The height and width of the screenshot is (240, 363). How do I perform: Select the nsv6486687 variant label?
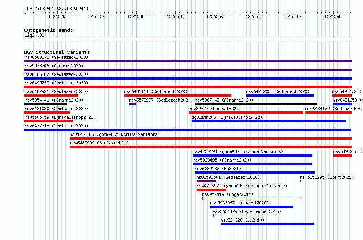click(56, 74)
